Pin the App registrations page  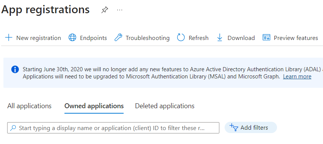[x=105, y=10]
